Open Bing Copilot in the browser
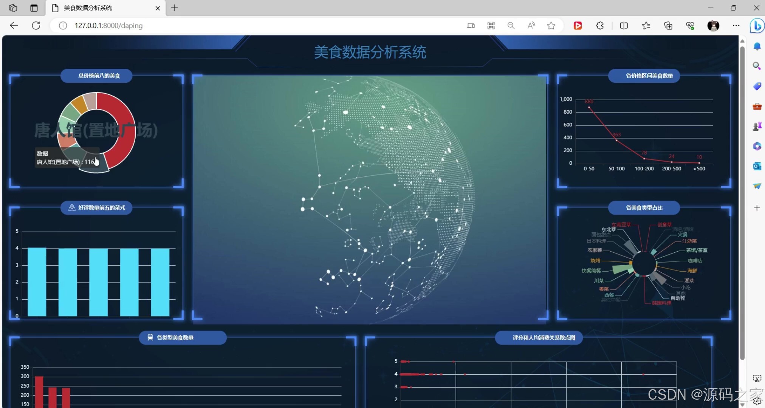Screen dimensions: 765x408 tap(757, 26)
